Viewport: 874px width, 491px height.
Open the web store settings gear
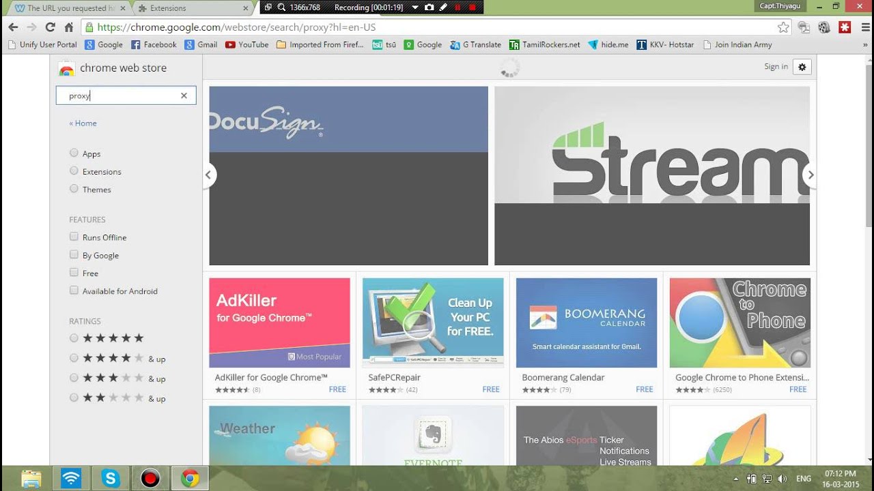pyautogui.click(x=802, y=67)
